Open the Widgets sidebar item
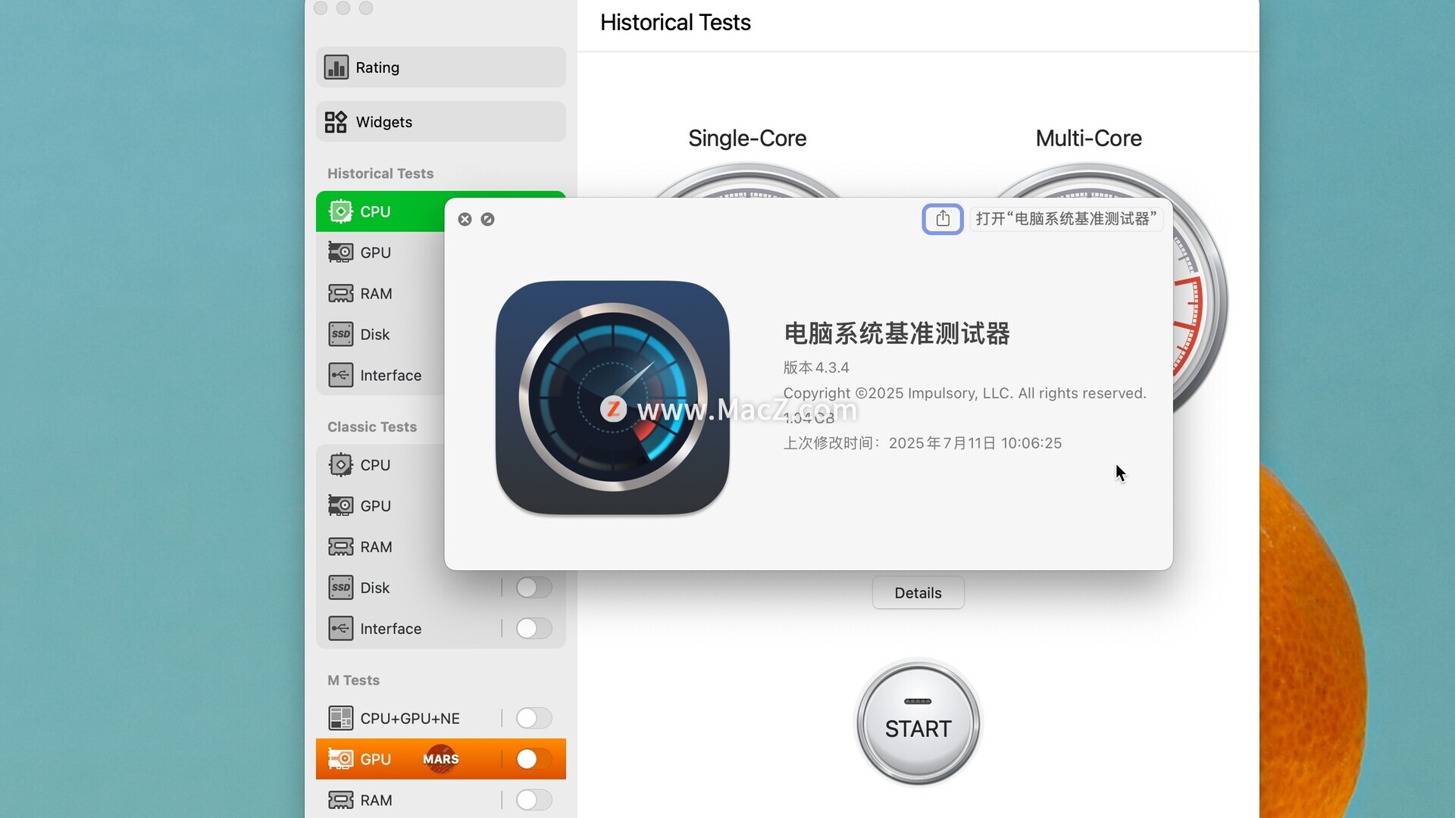This screenshot has height=818, width=1455. click(440, 122)
